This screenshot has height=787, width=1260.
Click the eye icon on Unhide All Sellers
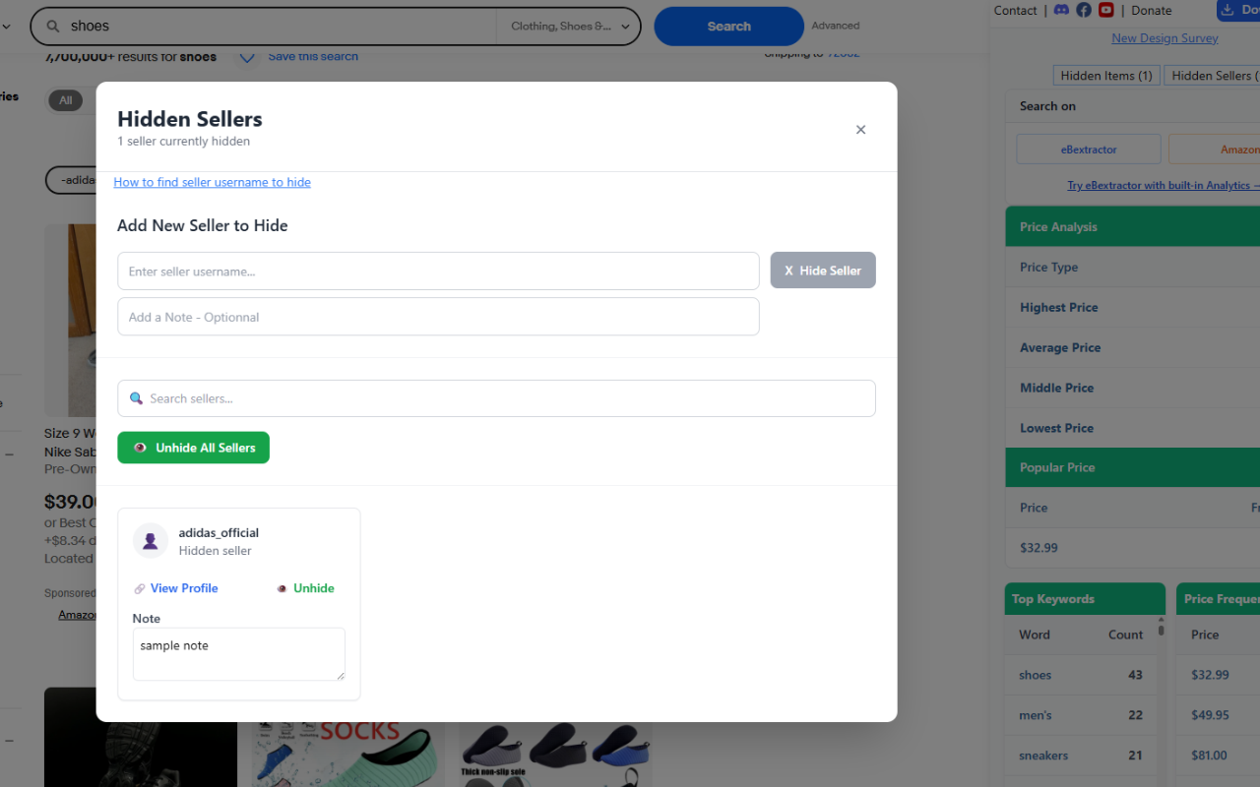(140, 448)
